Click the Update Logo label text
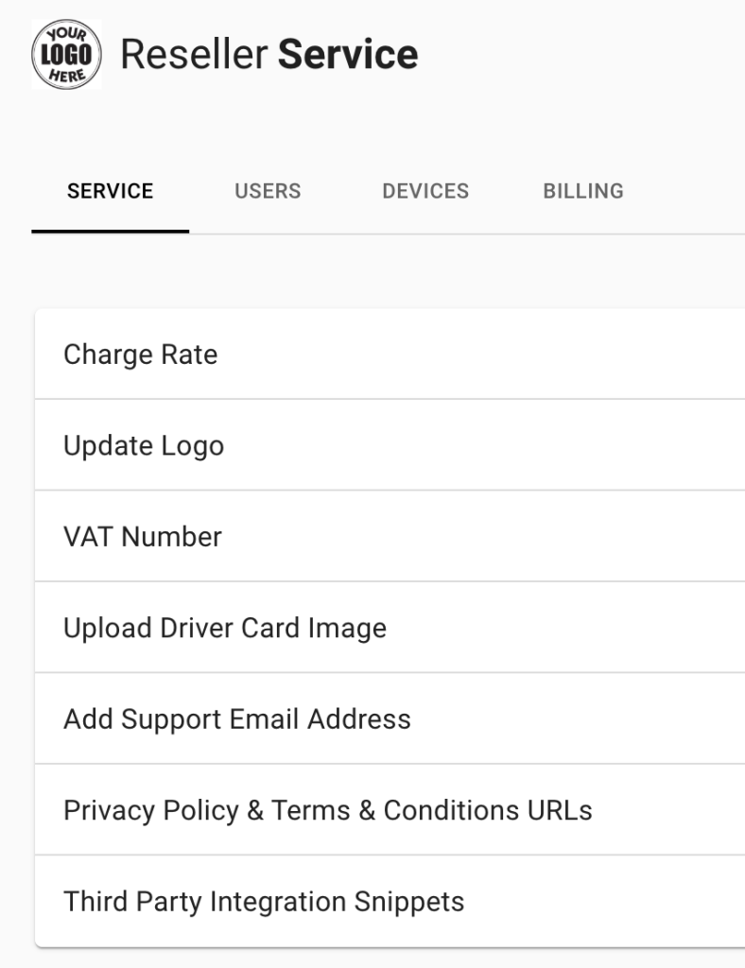Screen dimensions: 745x968 point(144,445)
